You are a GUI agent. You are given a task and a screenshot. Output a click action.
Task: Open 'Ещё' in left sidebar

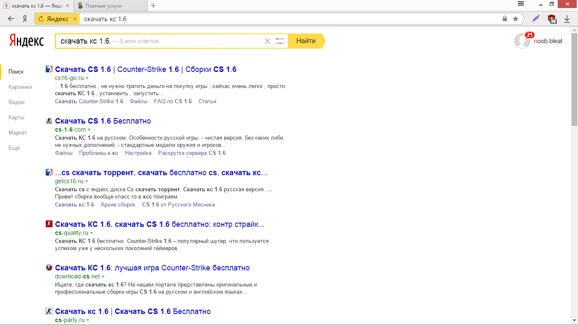click(x=14, y=148)
